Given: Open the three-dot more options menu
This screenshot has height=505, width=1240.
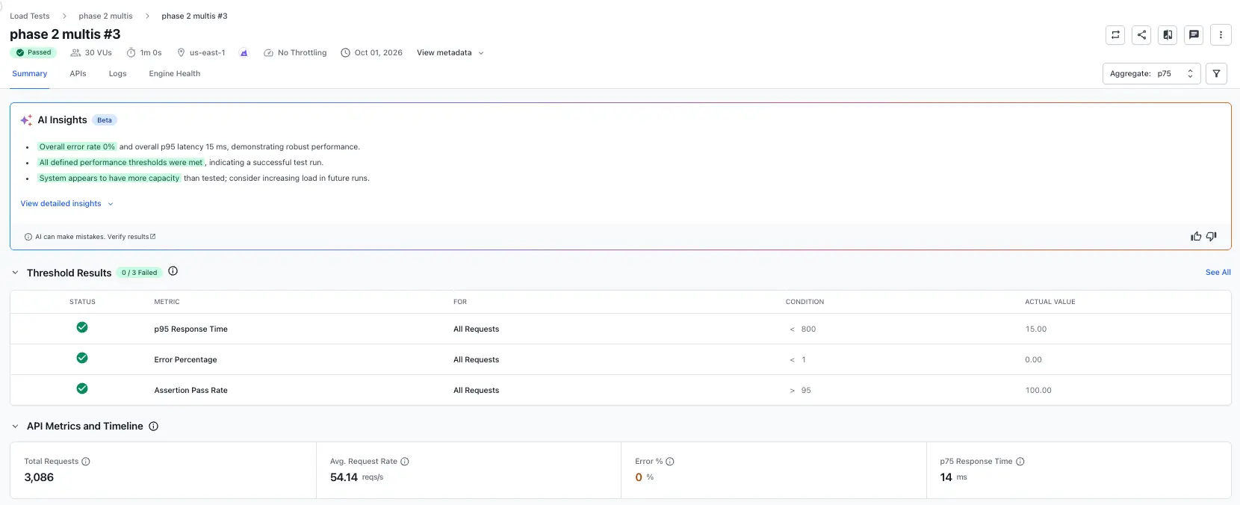Looking at the screenshot, I should [1221, 34].
